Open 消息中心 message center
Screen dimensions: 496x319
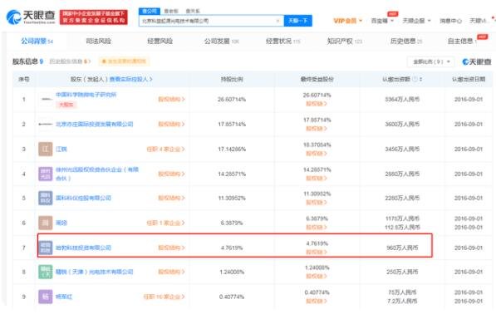tap(450, 21)
